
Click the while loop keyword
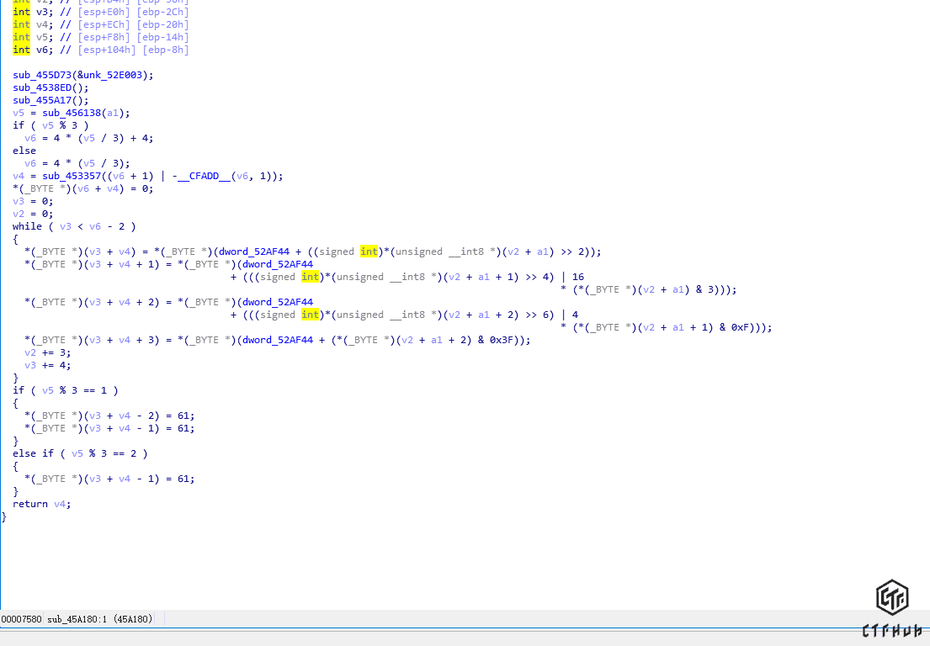pos(27,226)
